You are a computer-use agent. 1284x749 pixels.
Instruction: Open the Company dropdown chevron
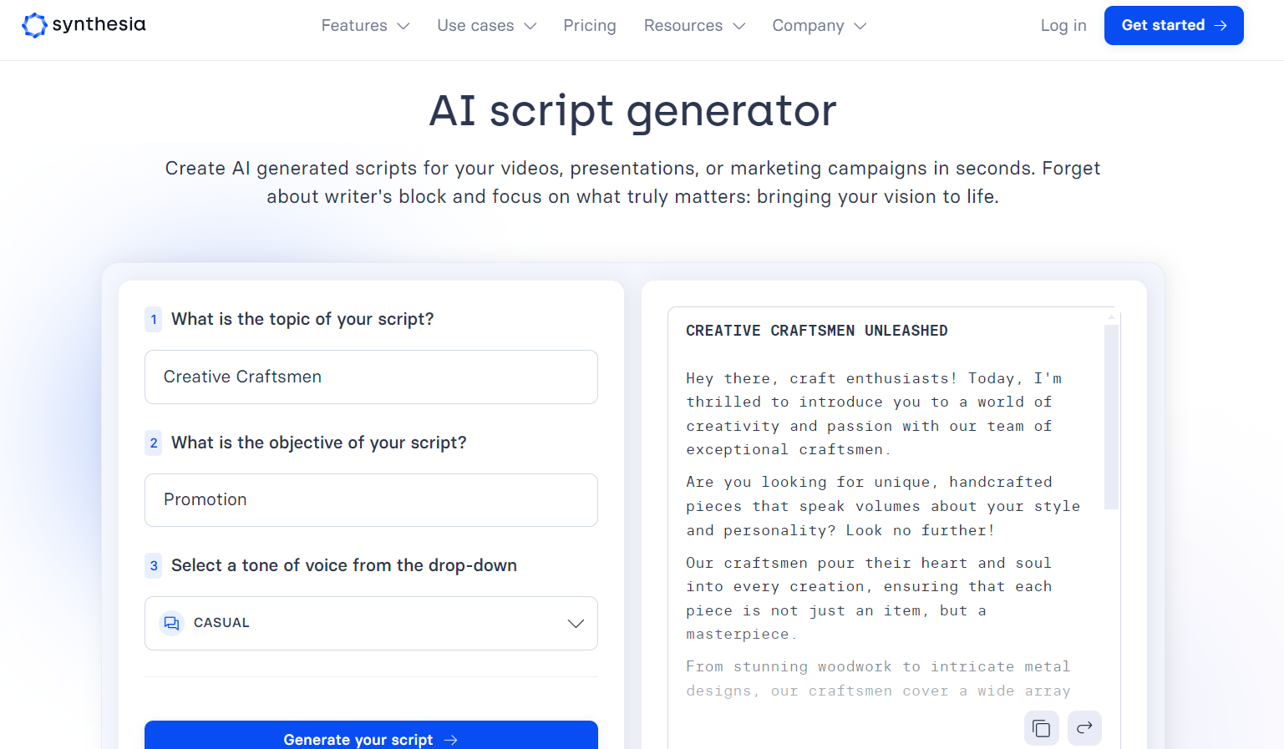pyautogui.click(x=861, y=26)
